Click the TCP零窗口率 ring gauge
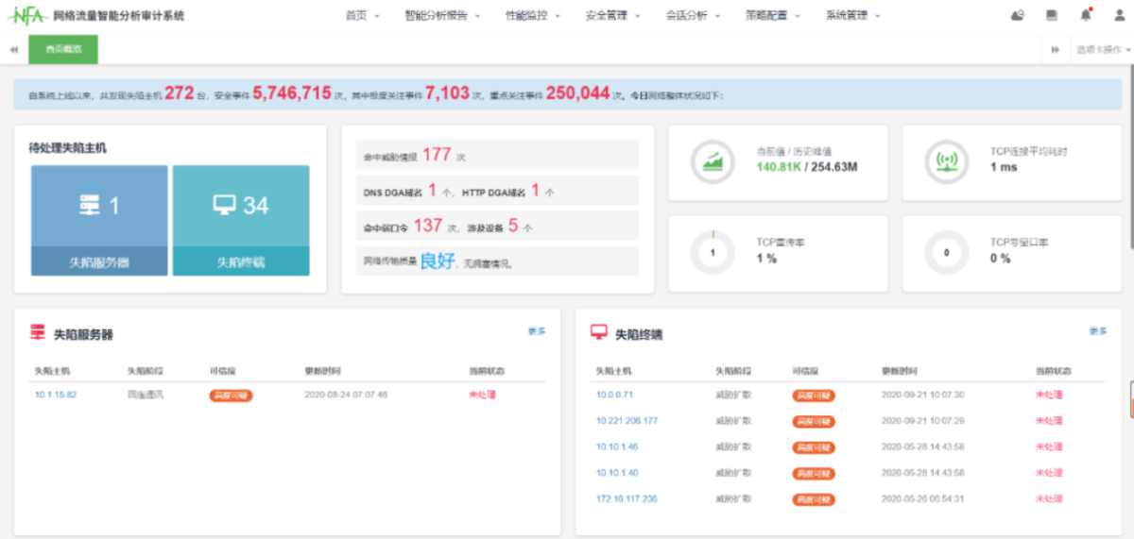The image size is (1134, 539). [946, 253]
